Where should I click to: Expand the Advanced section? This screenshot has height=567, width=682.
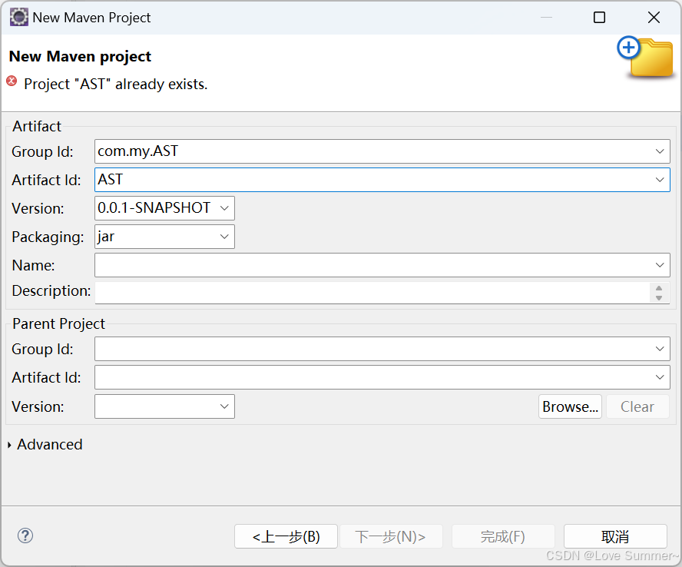45,444
